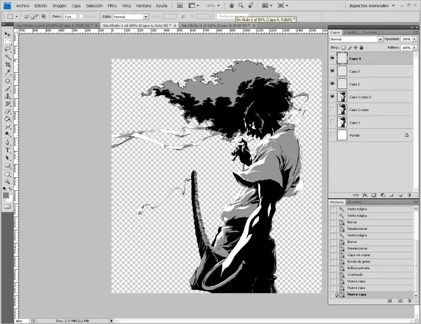This screenshot has height=324, width=421.
Task: Create a new layer in Capas panel
Action: [x=400, y=195]
